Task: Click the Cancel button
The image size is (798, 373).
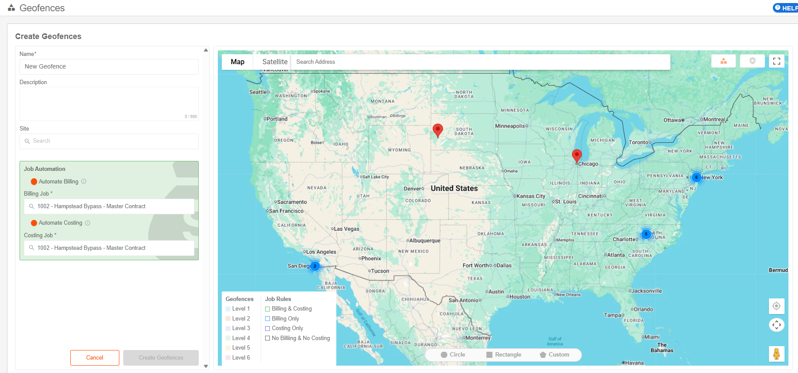Action: [95, 358]
